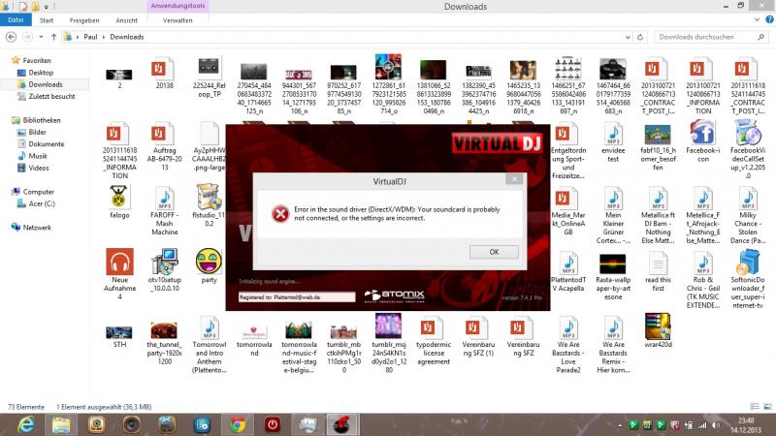Select the envidee test MP3
Image resolution: width=776 pixels, height=436 pixels.
pos(613,142)
